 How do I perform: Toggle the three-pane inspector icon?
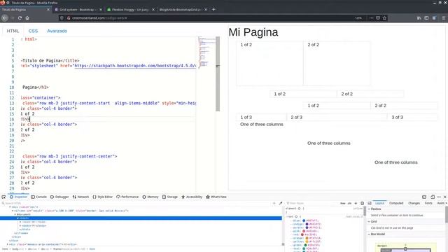coord(370,203)
